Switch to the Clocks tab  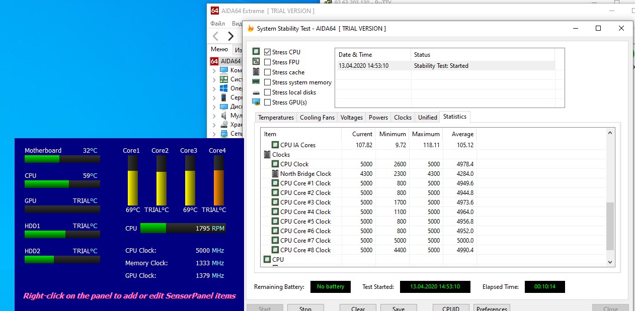403,118
